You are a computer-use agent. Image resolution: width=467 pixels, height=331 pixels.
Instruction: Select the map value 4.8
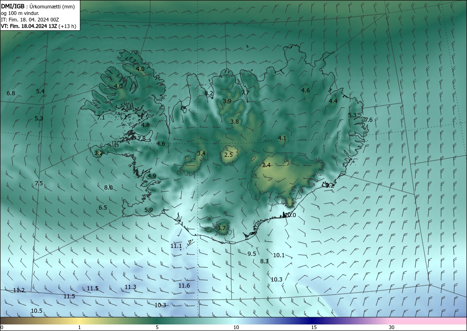pos(145,125)
